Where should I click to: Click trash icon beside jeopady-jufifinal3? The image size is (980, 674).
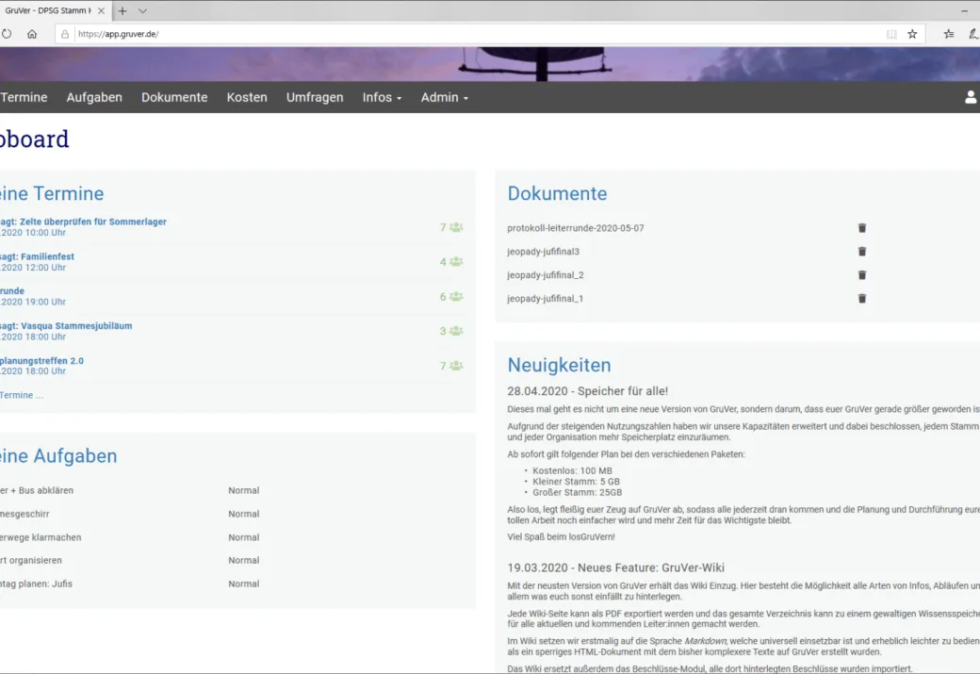pyautogui.click(x=862, y=252)
